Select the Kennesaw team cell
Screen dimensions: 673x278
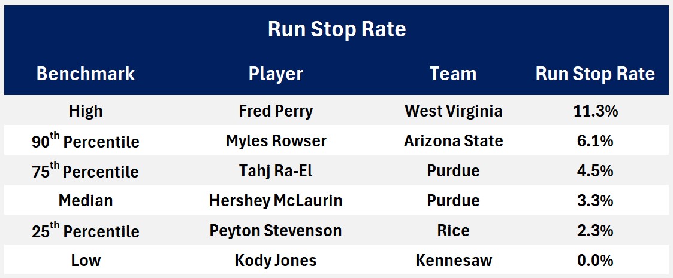(453, 261)
